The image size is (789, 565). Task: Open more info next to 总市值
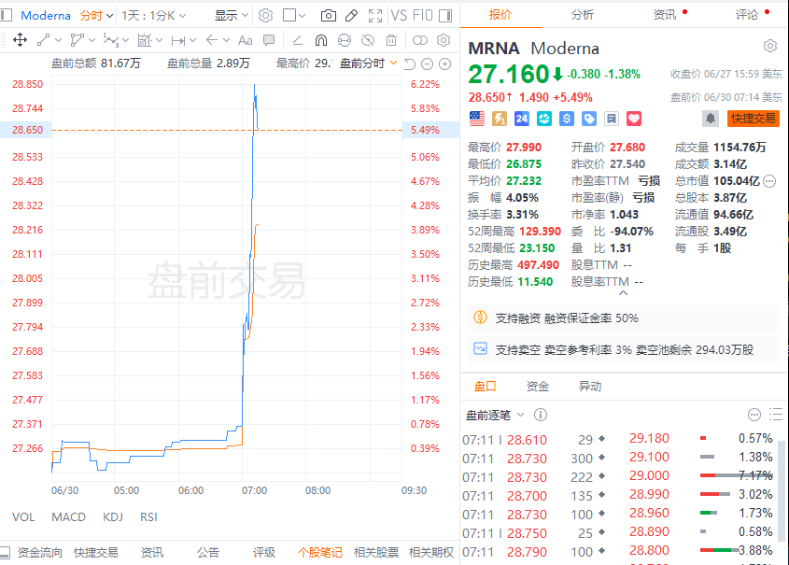click(x=769, y=181)
